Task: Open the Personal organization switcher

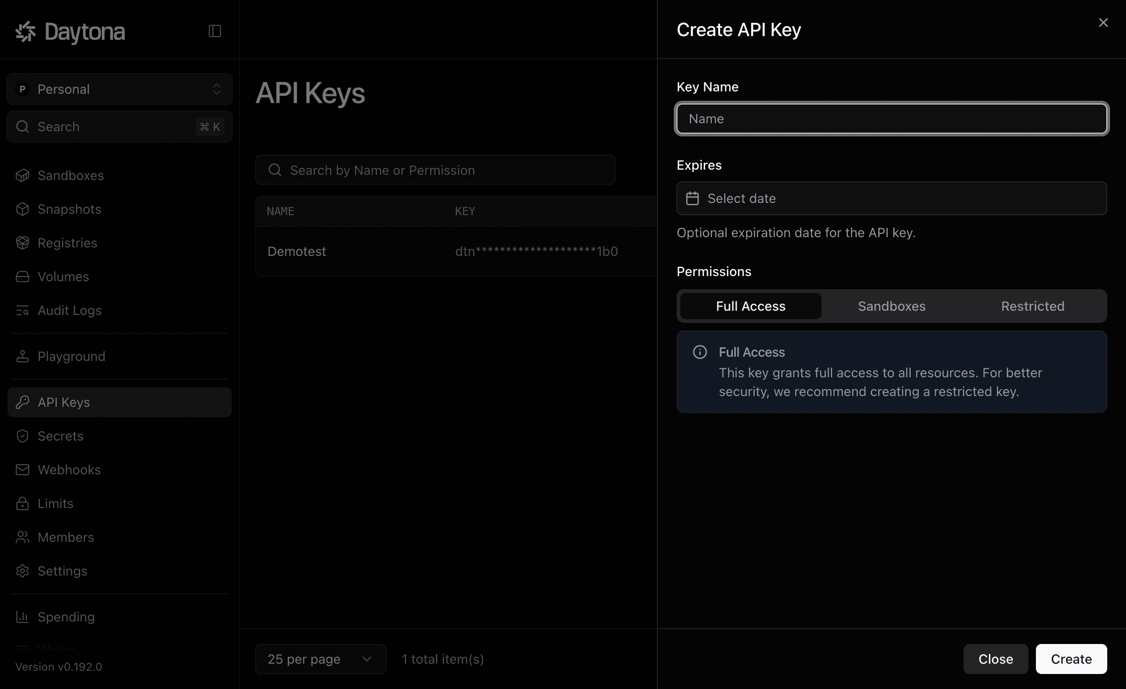Action: [x=120, y=89]
